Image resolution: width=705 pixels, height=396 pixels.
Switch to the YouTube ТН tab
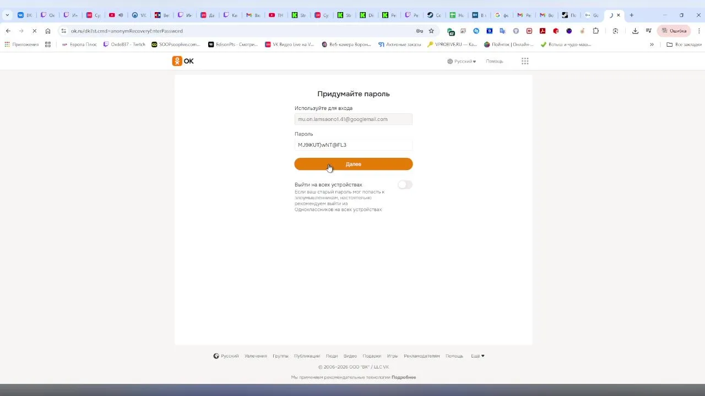coord(276,15)
